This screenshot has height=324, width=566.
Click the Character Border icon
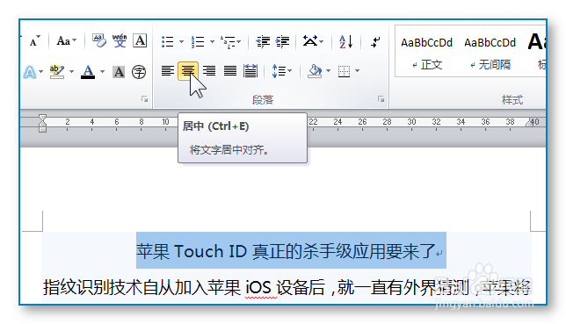click(140, 40)
